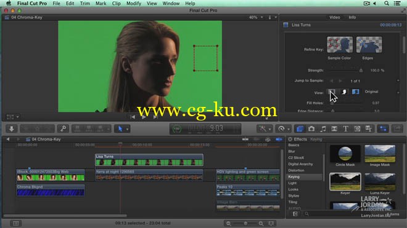Select the Chroma Bkgnd timeline clip

point(51,190)
